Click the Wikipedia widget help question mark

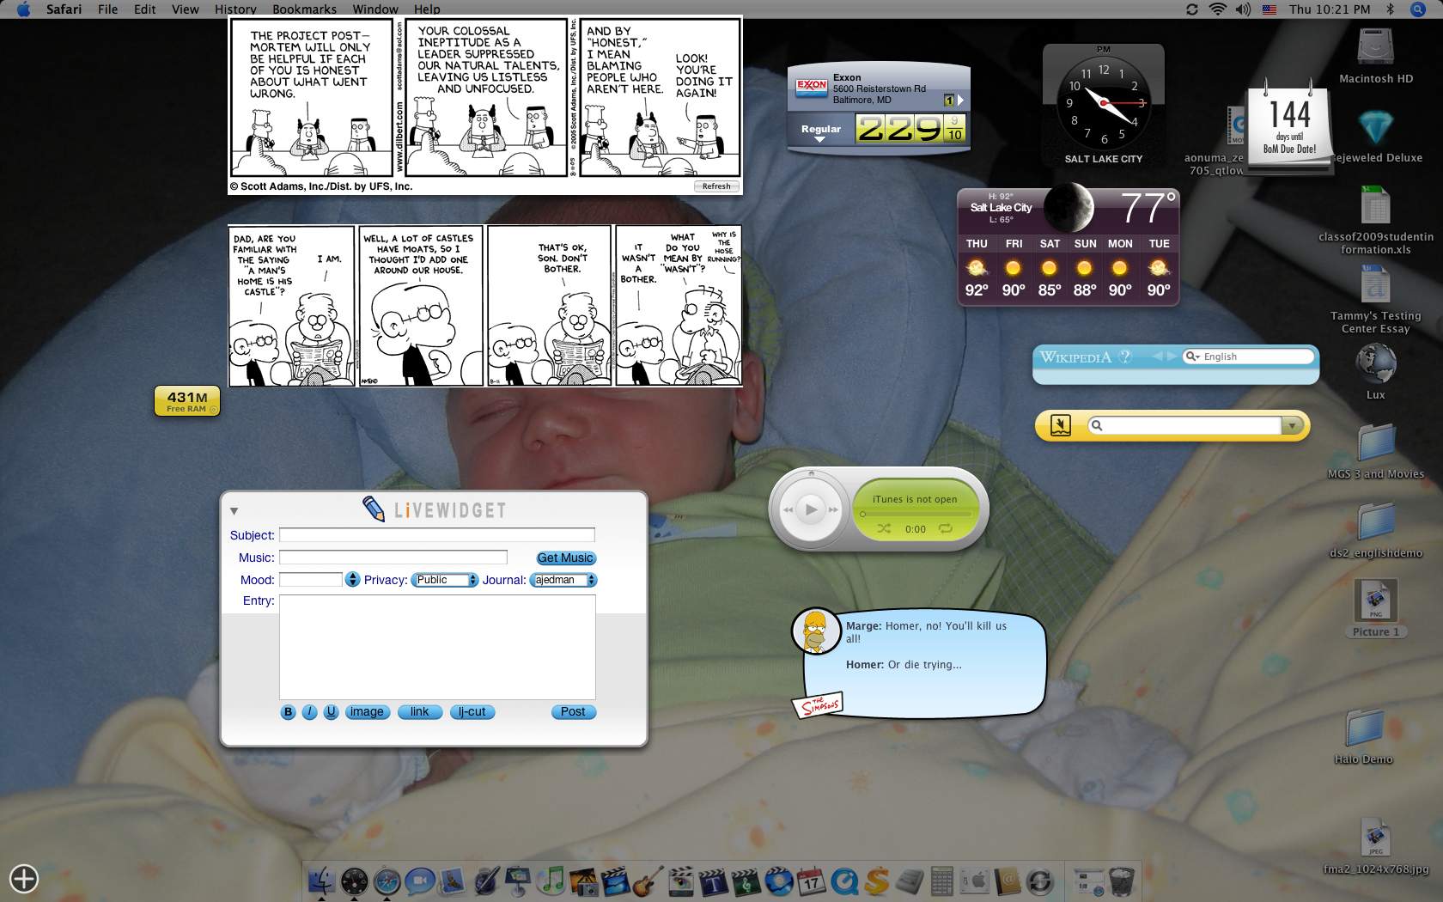(x=1125, y=357)
